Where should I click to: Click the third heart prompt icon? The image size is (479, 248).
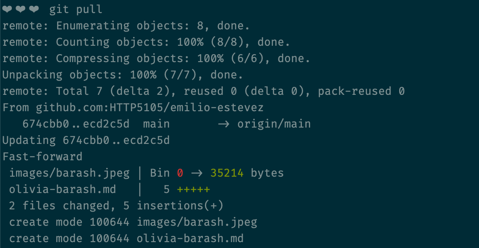click(34, 10)
